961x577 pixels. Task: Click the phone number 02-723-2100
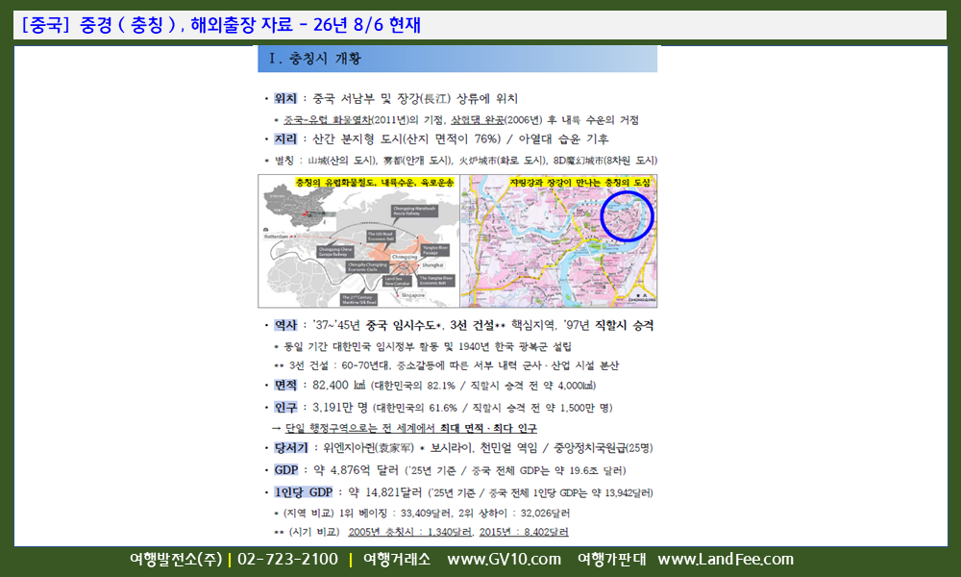(x=287, y=560)
